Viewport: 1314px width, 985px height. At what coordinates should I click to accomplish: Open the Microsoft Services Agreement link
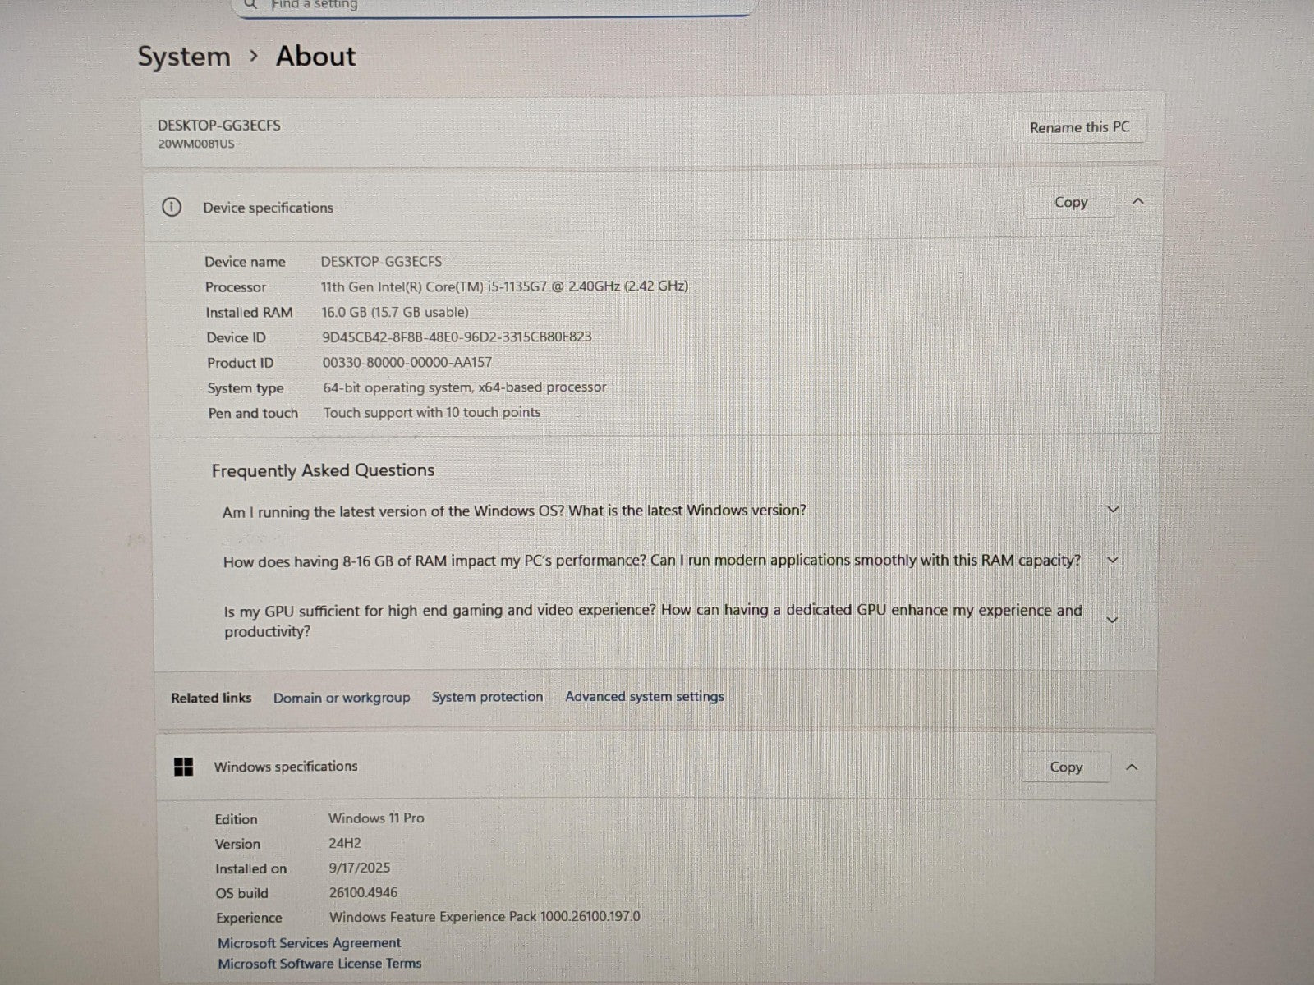click(x=309, y=943)
